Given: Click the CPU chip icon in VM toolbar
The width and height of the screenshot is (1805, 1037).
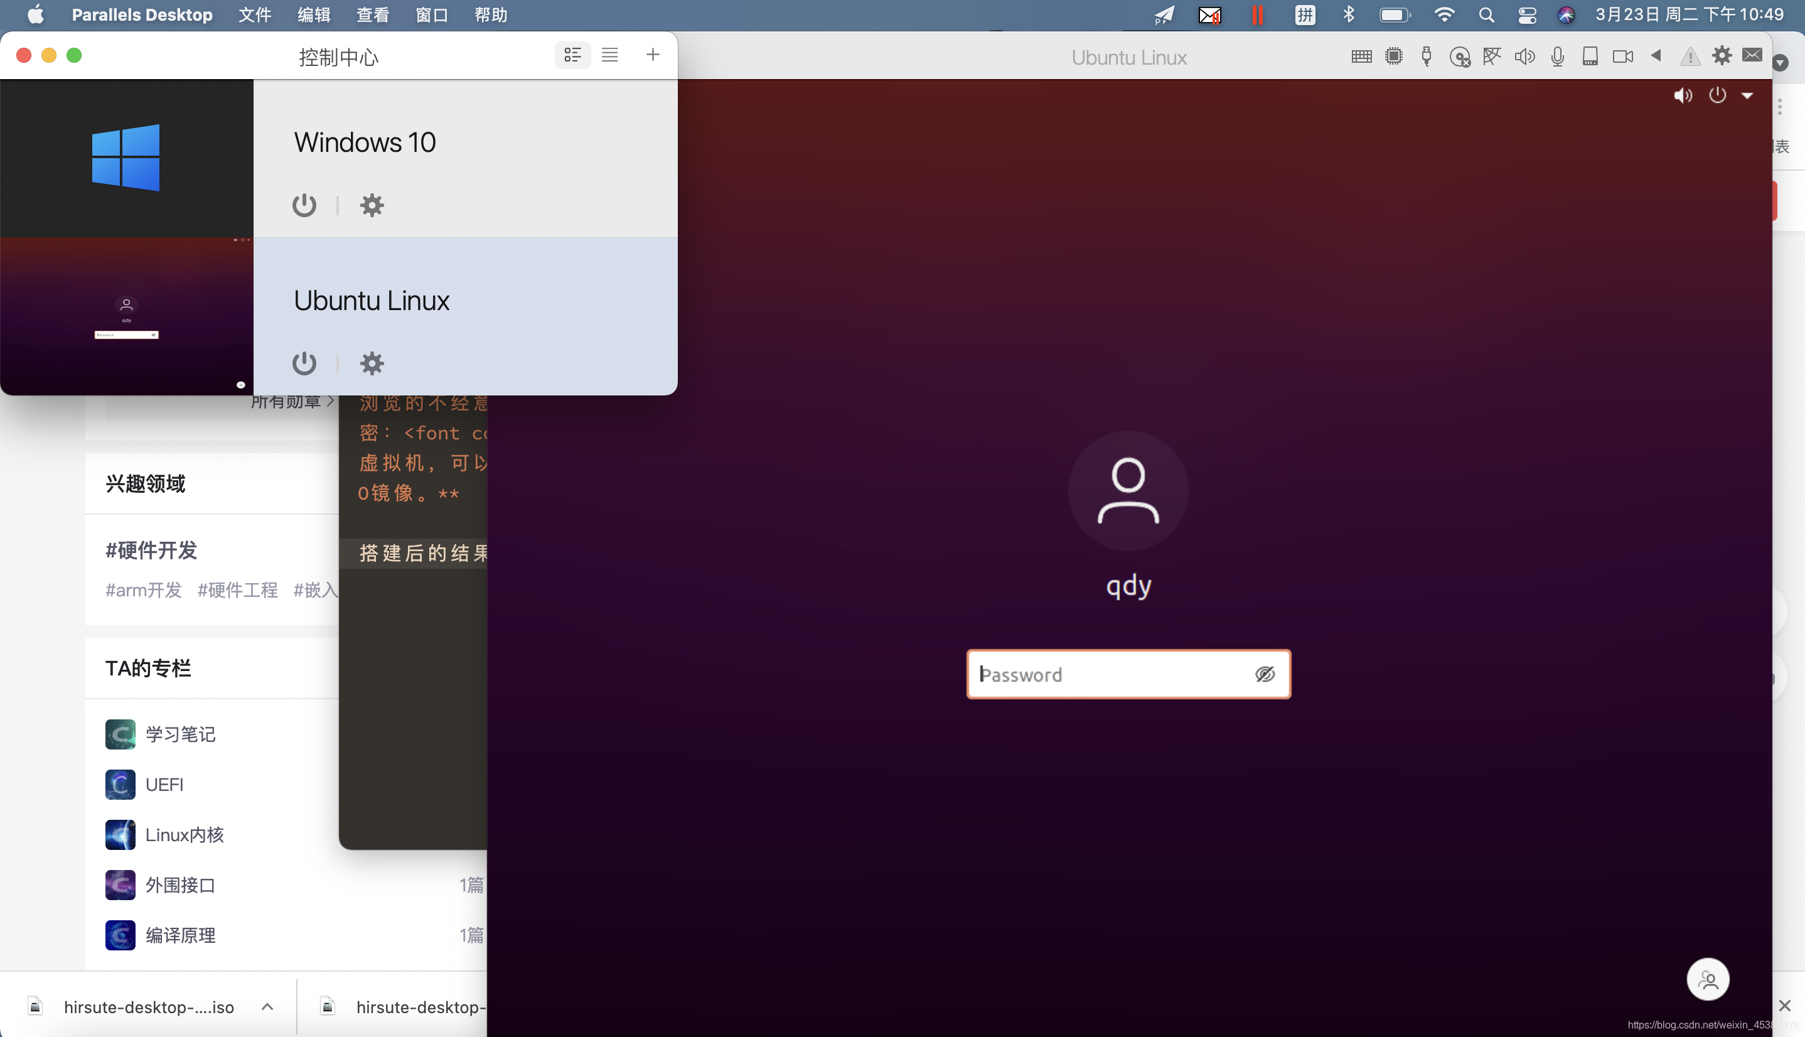Looking at the screenshot, I should point(1393,57).
